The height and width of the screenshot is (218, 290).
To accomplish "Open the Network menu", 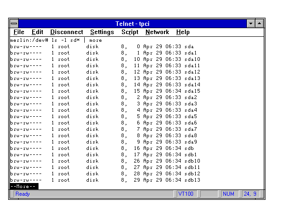I will point(157,32).
